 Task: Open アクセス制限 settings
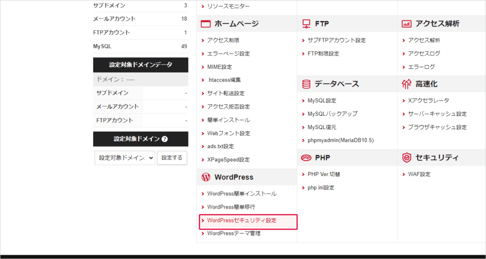(x=223, y=40)
